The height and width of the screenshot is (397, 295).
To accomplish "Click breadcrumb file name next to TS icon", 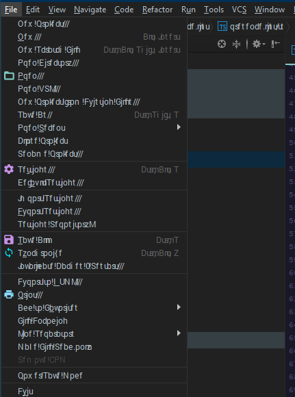I will point(257,27).
